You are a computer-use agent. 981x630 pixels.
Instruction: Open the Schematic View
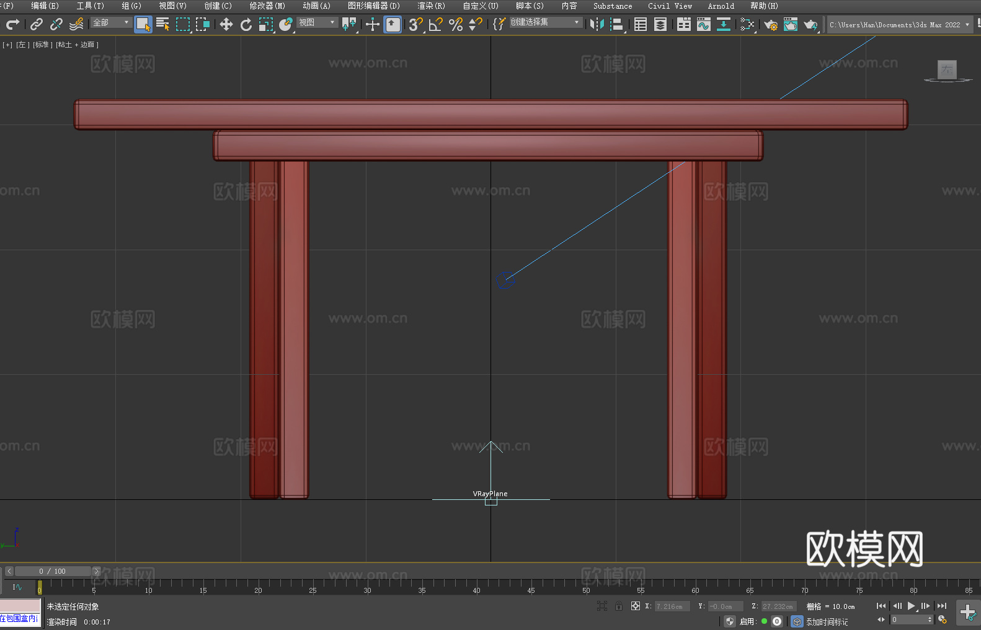tap(747, 24)
